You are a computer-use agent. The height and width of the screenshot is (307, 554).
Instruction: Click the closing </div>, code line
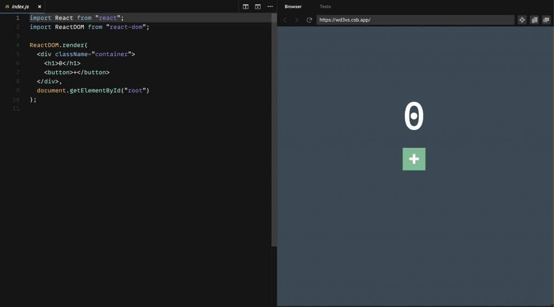49,81
